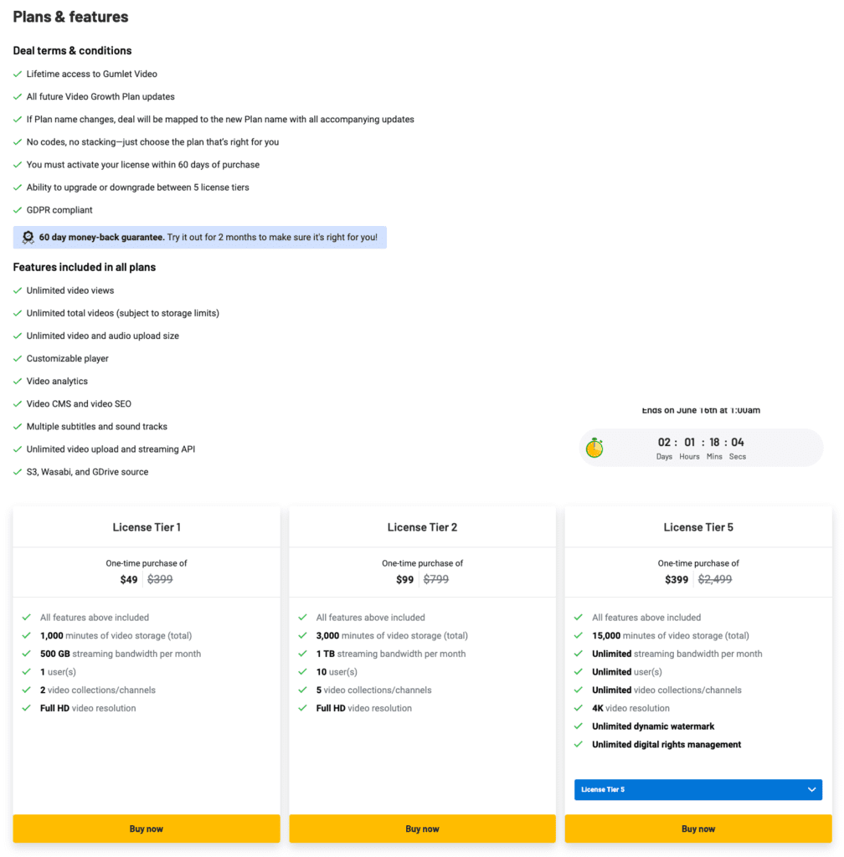The width and height of the screenshot is (844, 857).
Task: Click the chevron arrow on tier selector
Action: click(811, 789)
